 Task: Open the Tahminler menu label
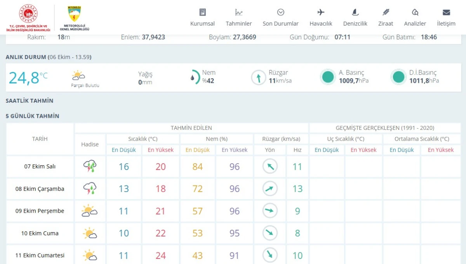click(239, 24)
